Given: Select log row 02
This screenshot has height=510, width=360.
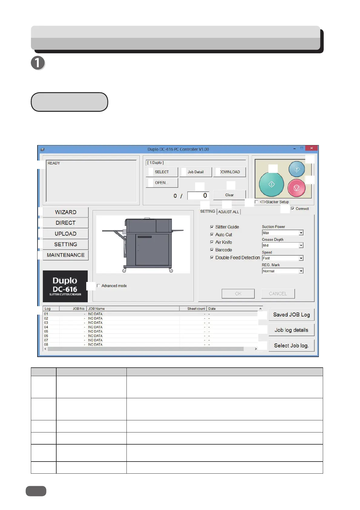Looking at the screenshot, I should click(x=151, y=318).
